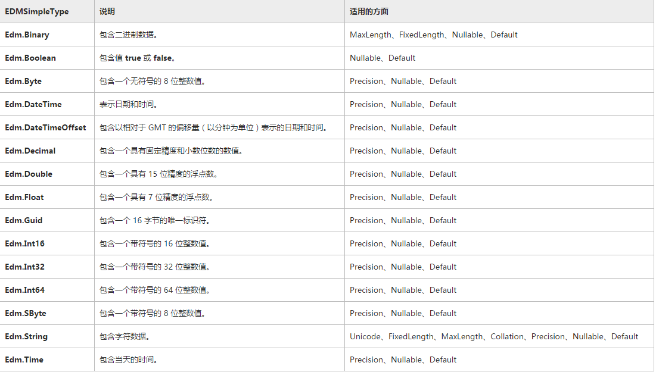Click the facets text starting with Unicode
This screenshot has height=372, width=656.
(494, 336)
